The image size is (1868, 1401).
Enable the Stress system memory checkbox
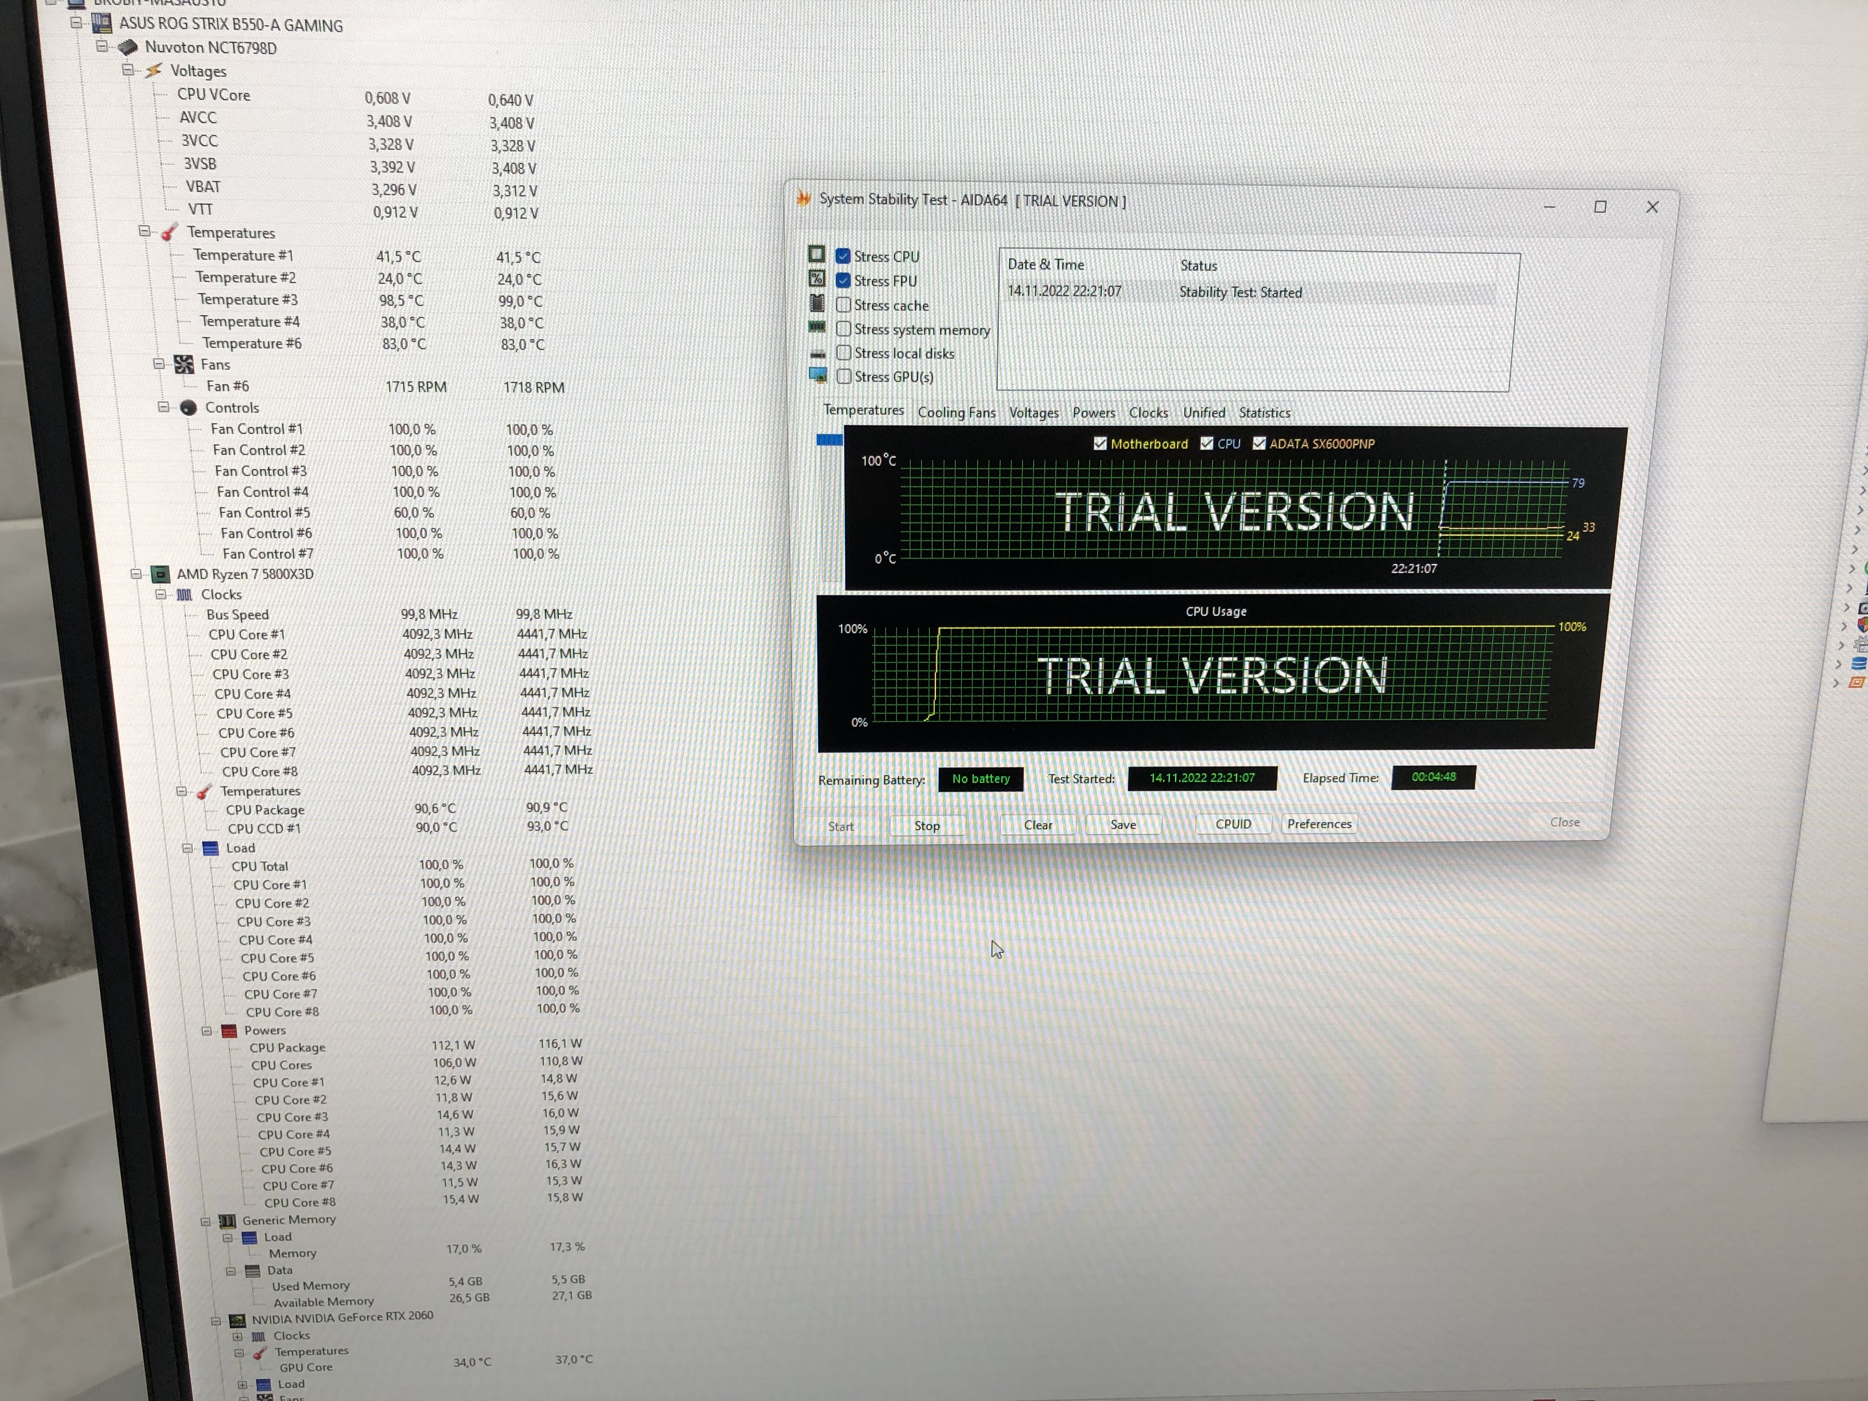(843, 328)
